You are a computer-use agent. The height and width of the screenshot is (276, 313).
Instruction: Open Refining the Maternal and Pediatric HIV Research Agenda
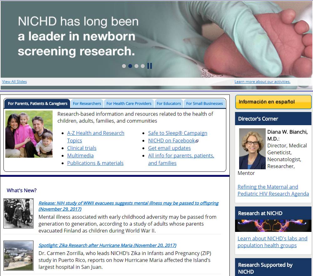coord(273,190)
